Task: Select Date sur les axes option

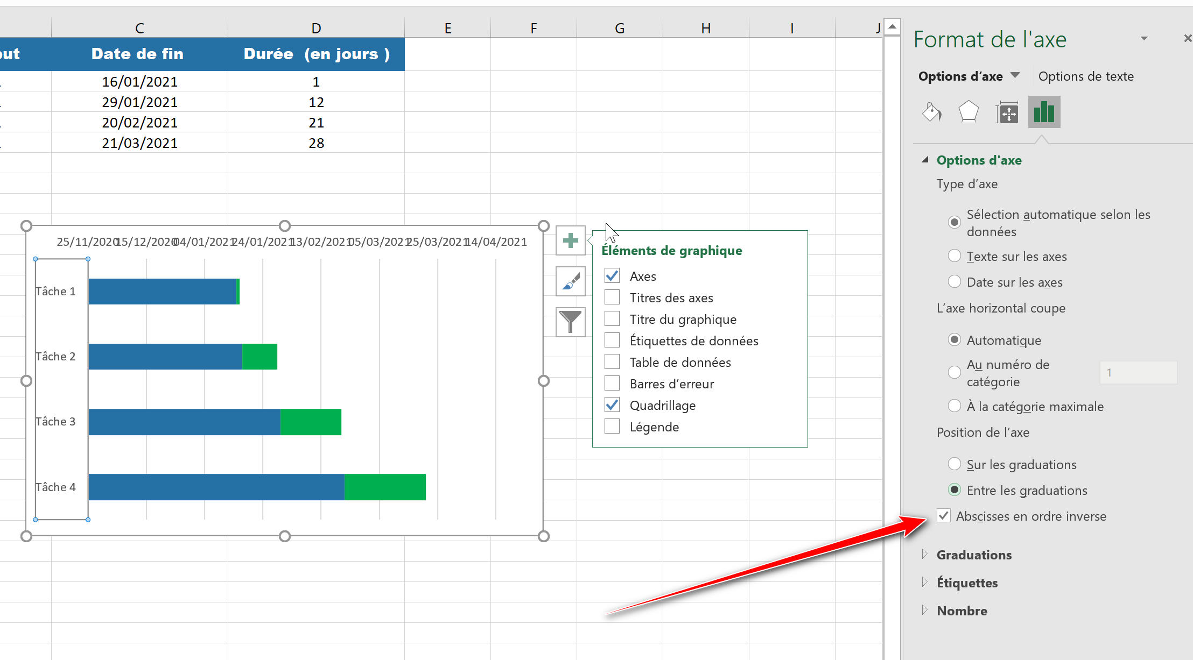Action: pos(955,281)
